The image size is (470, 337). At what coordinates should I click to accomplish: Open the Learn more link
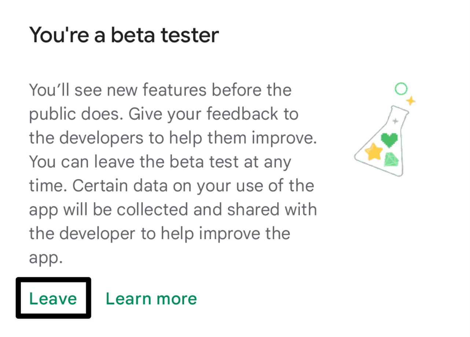pyautogui.click(x=151, y=299)
